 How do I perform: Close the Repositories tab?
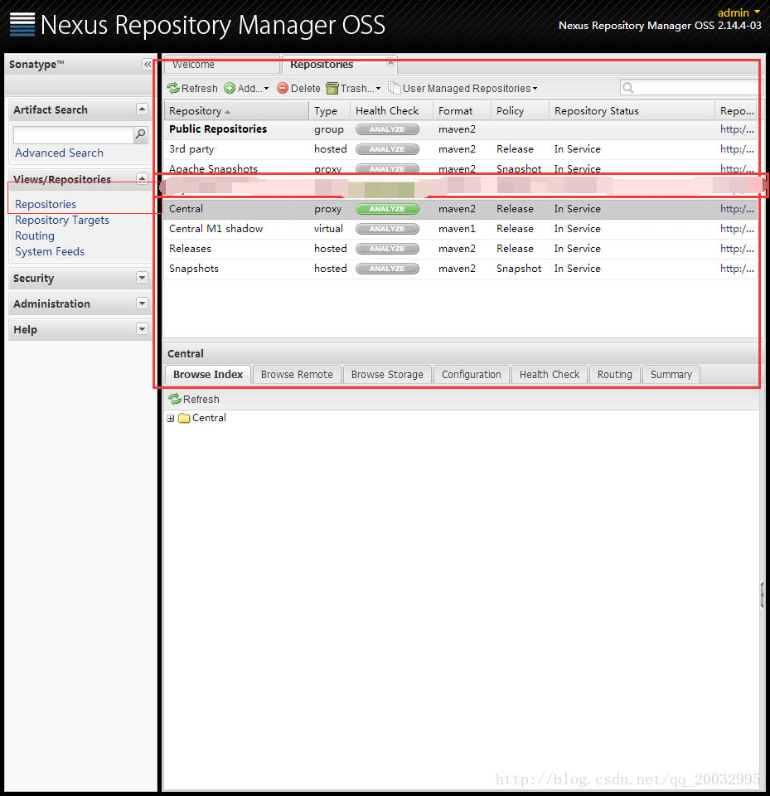390,63
